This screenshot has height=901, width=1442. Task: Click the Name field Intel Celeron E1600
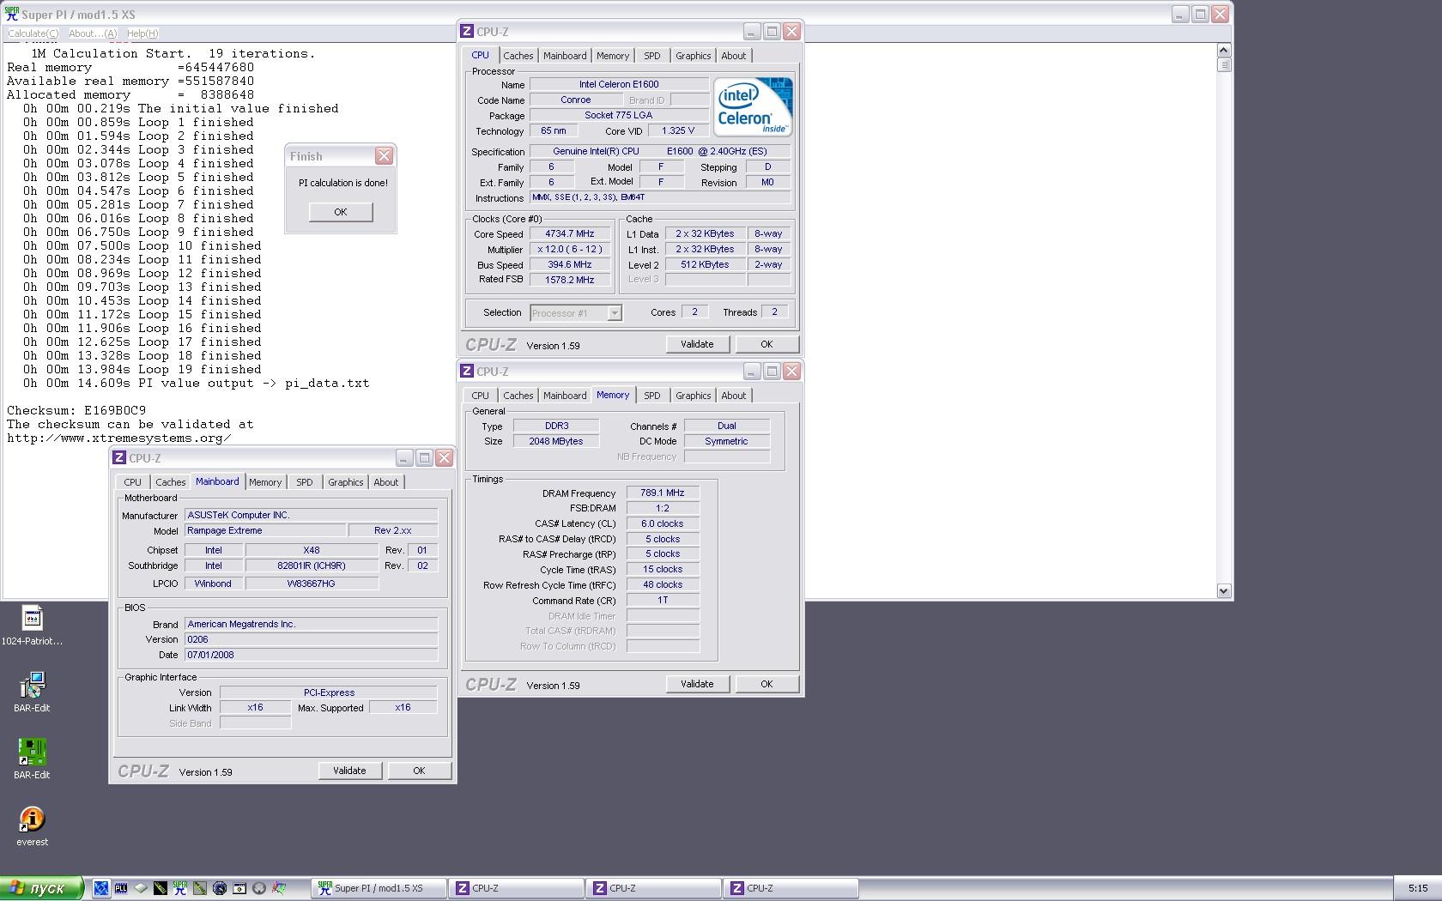pos(619,84)
